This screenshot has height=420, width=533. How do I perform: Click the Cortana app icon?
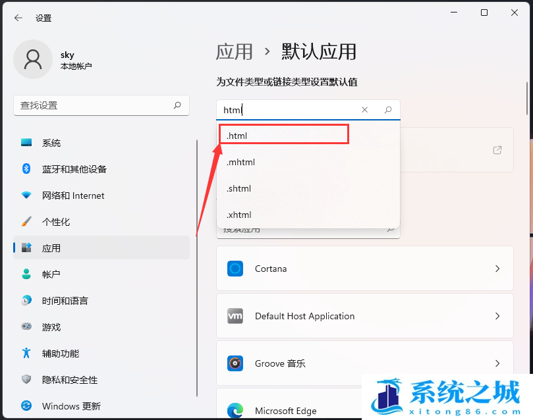tap(235, 269)
